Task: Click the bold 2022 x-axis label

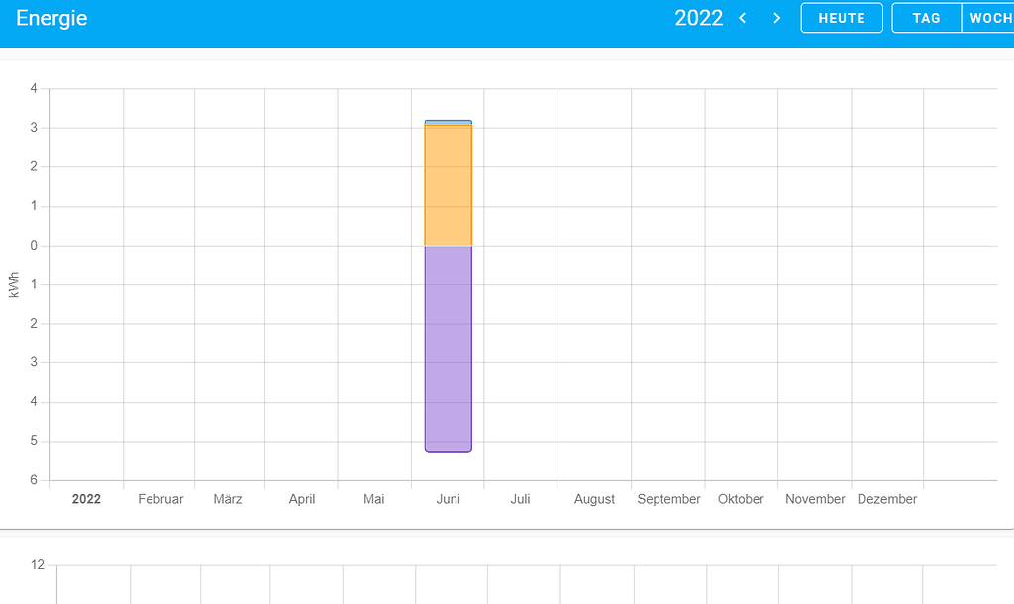Action: click(x=86, y=499)
